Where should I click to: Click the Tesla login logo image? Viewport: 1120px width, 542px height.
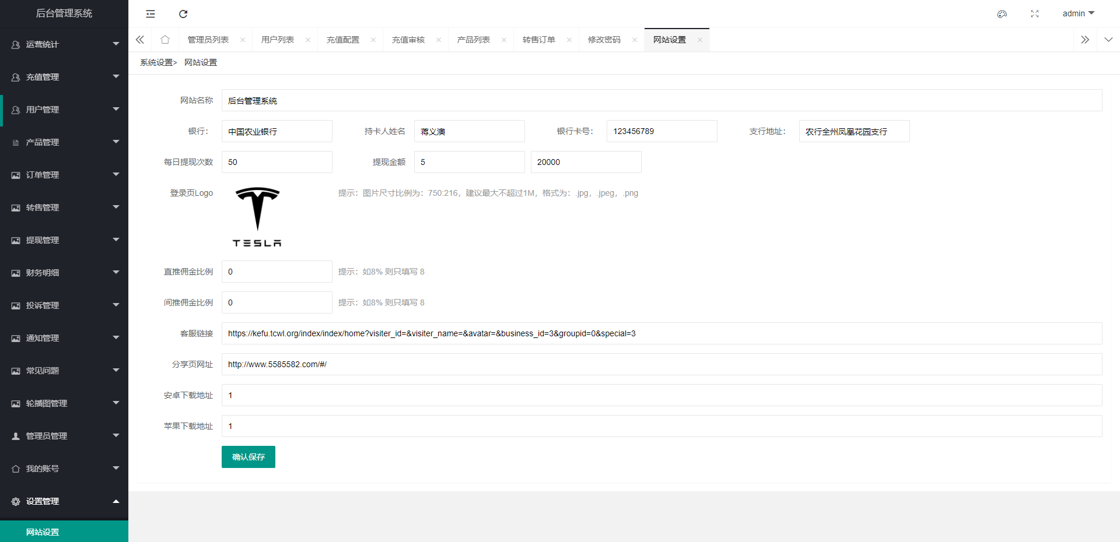point(257,217)
